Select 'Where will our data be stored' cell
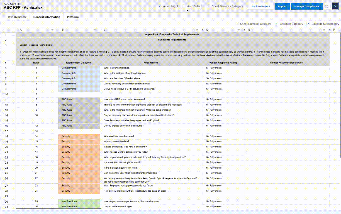 coord(151,136)
